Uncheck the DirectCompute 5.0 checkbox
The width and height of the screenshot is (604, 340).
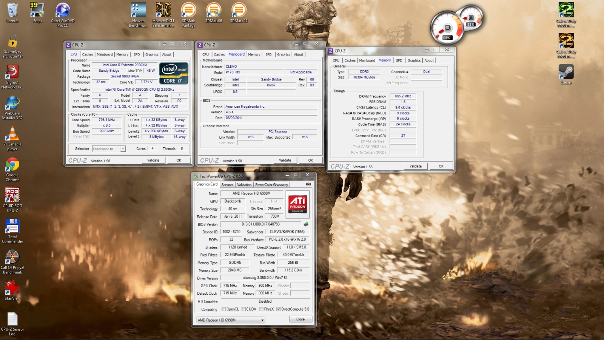point(279,309)
